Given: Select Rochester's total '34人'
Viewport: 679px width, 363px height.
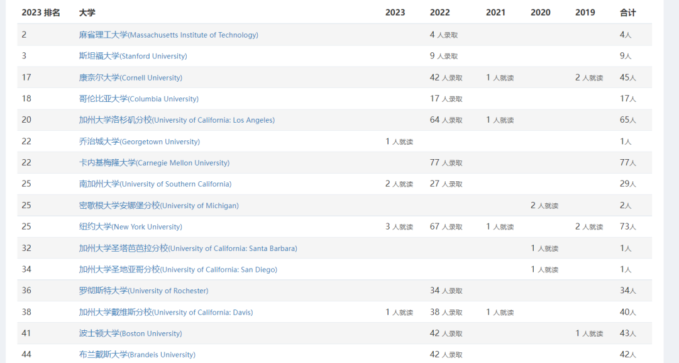Looking at the screenshot, I should coord(628,291).
